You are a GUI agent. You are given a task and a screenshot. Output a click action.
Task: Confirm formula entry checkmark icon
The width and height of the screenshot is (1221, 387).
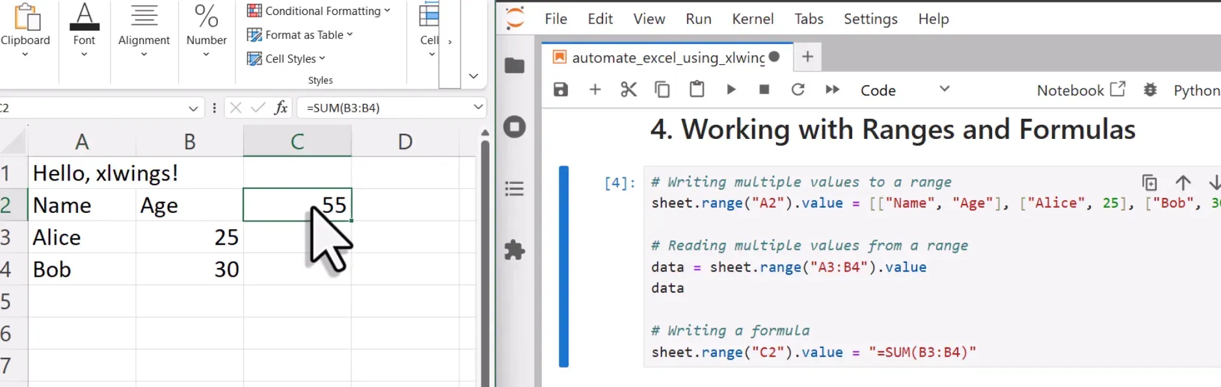(258, 108)
